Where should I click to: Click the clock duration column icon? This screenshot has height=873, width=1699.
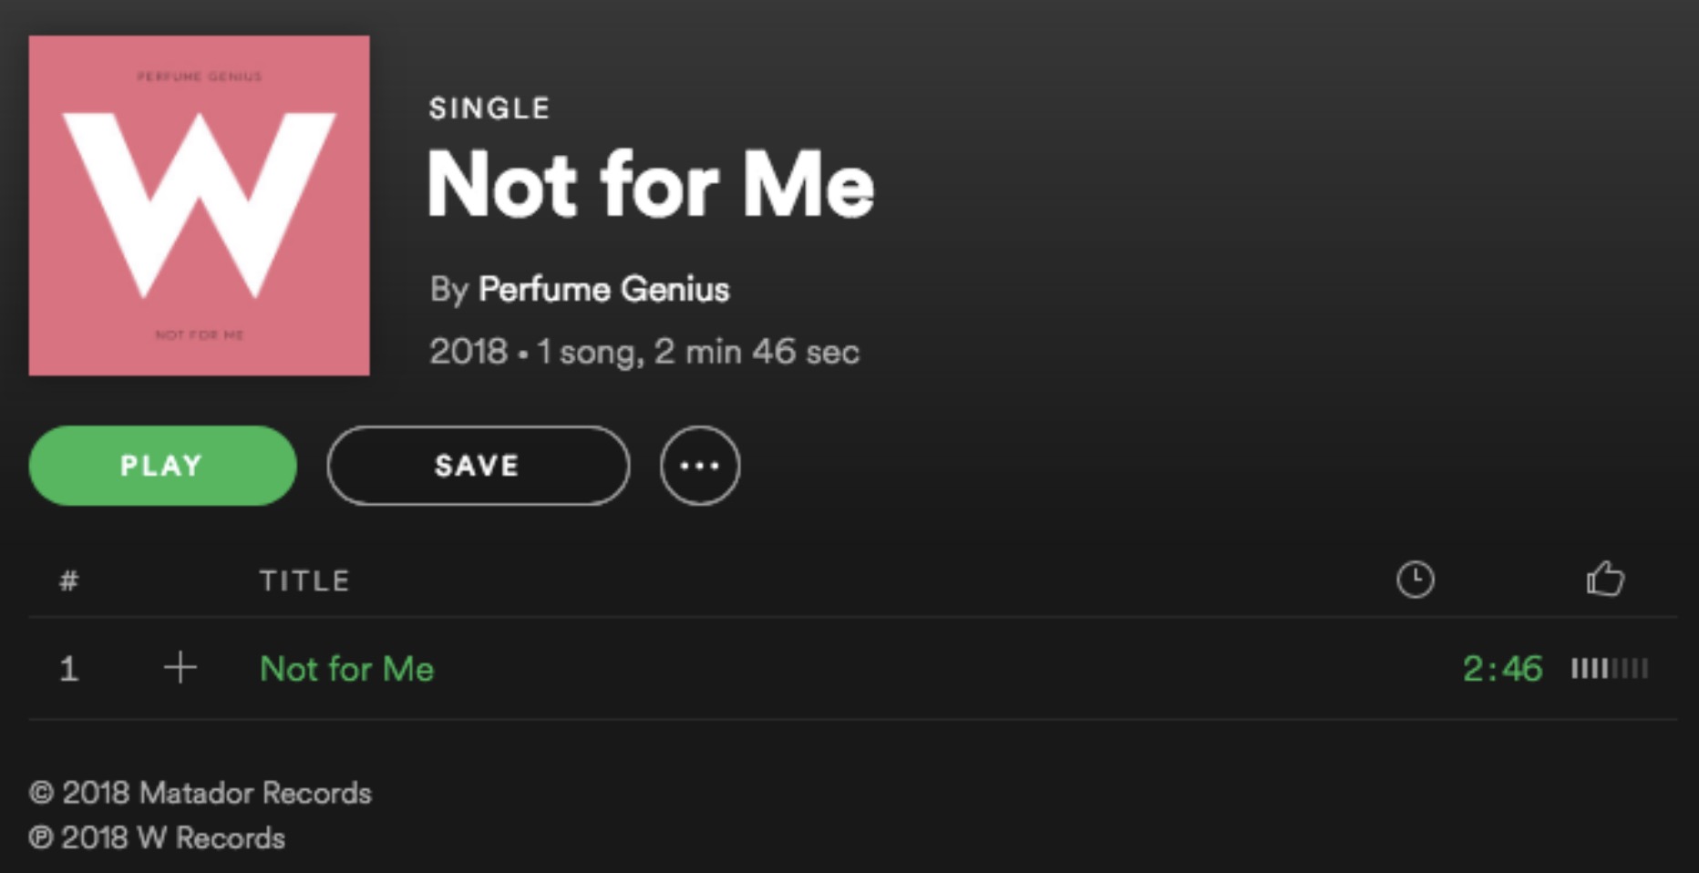tap(1415, 580)
